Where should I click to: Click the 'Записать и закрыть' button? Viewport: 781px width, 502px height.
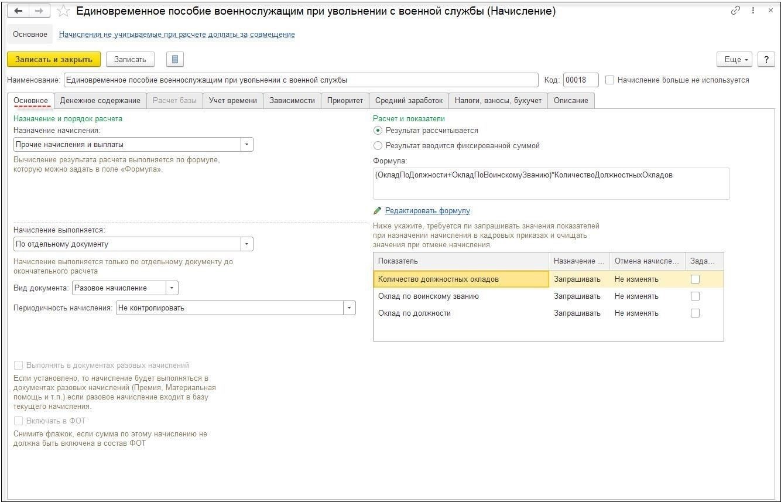[54, 59]
